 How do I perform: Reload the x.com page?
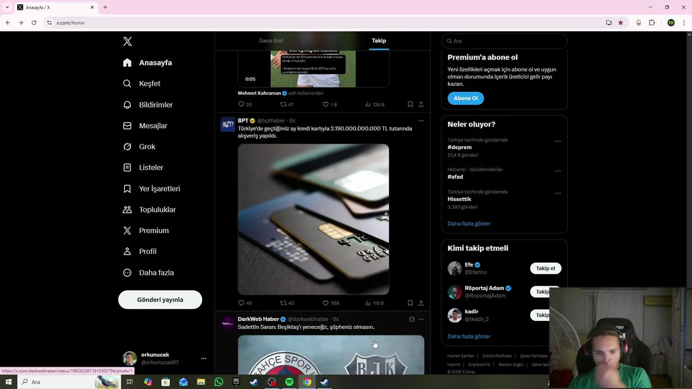coord(34,23)
